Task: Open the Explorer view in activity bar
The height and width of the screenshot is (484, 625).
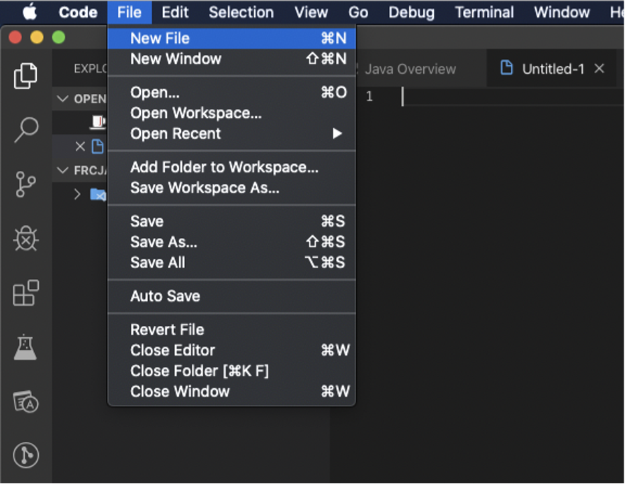Action: point(26,75)
